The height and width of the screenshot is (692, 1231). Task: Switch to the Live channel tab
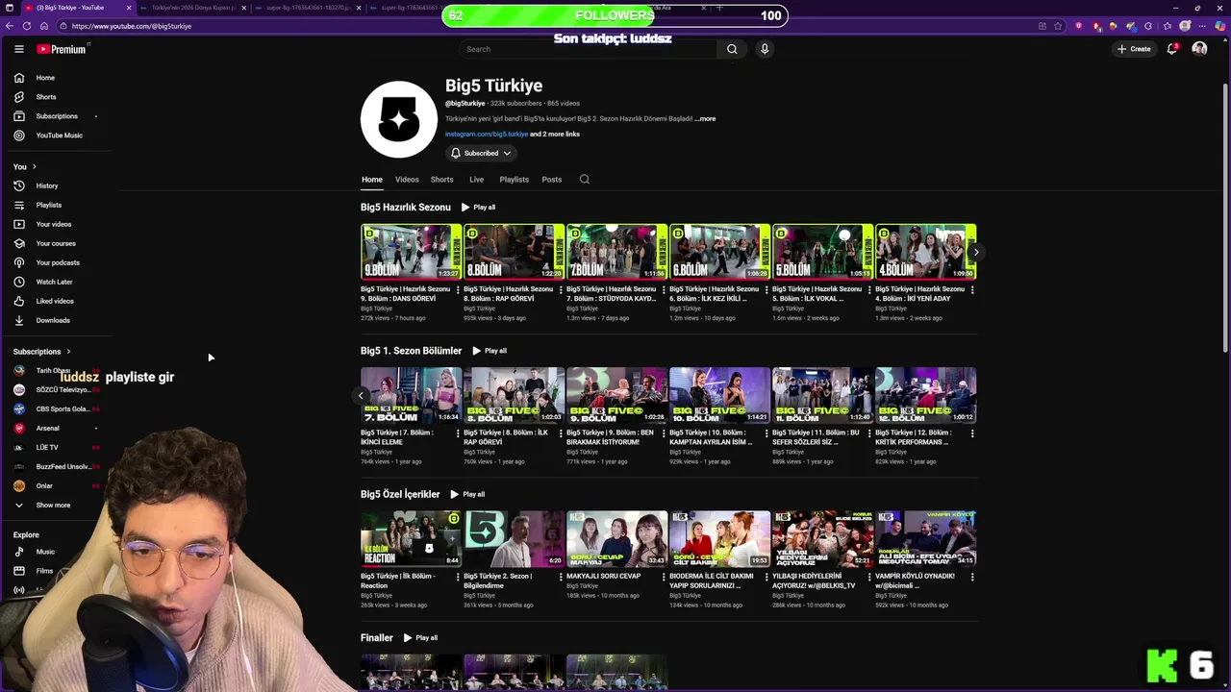pos(476,180)
